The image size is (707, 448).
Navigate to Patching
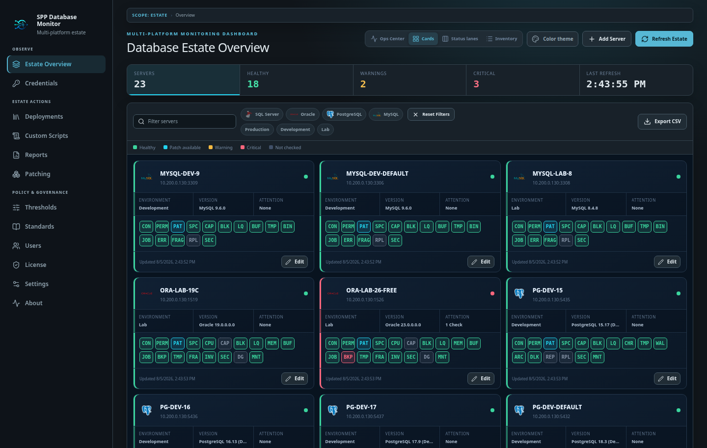56,174
